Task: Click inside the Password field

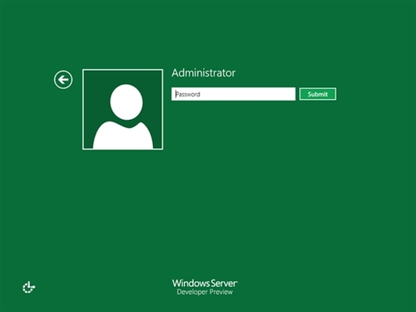Action: click(x=234, y=94)
